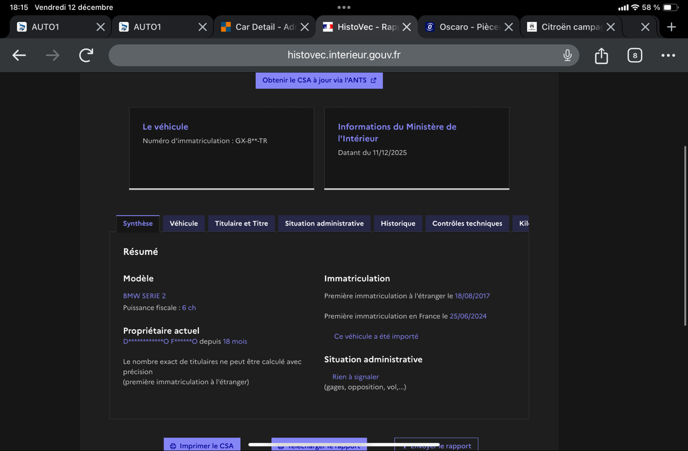Open the Véhicule section tab
The width and height of the screenshot is (688, 451).
(183, 223)
